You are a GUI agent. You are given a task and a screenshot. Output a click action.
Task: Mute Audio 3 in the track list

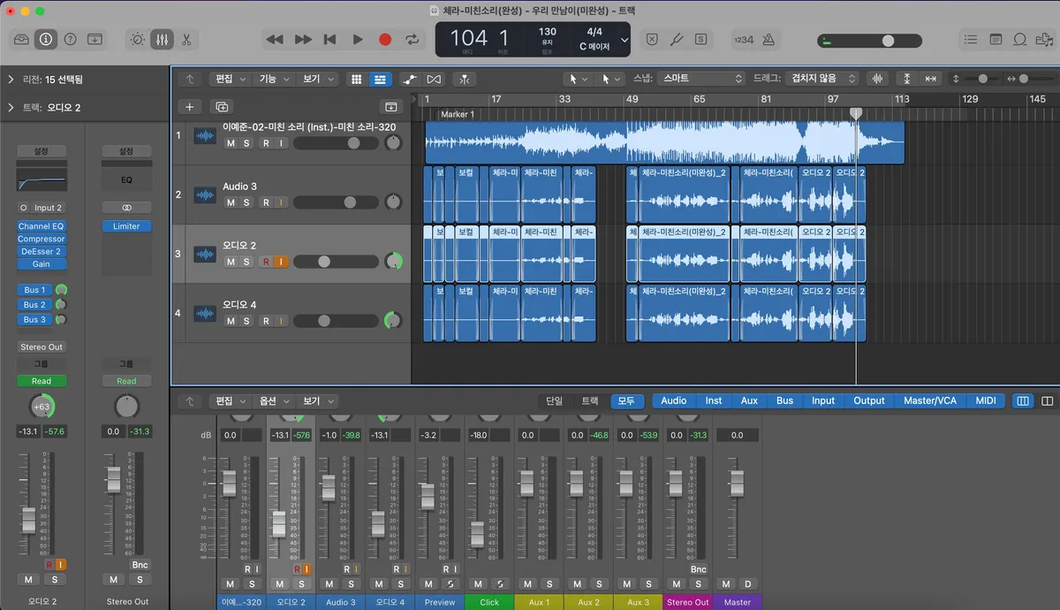[x=231, y=202]
